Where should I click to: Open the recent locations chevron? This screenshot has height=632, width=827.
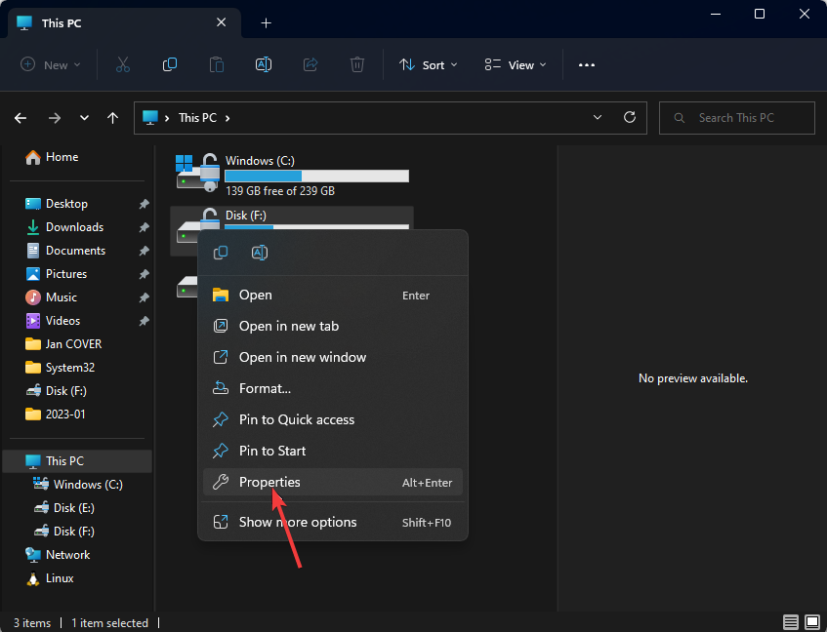85,118
